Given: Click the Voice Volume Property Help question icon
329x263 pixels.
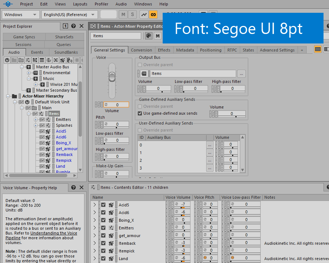Looking at the screenshot, I should point(73,187).
